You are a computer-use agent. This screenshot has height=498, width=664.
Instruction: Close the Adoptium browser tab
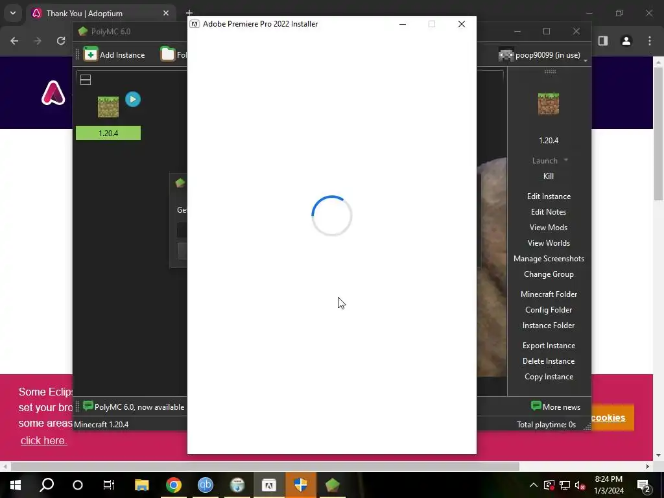point(166,14)
